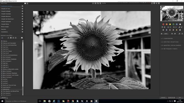
Task: Select Últimas configurações usadas preset
Action: tap(11, 69)
